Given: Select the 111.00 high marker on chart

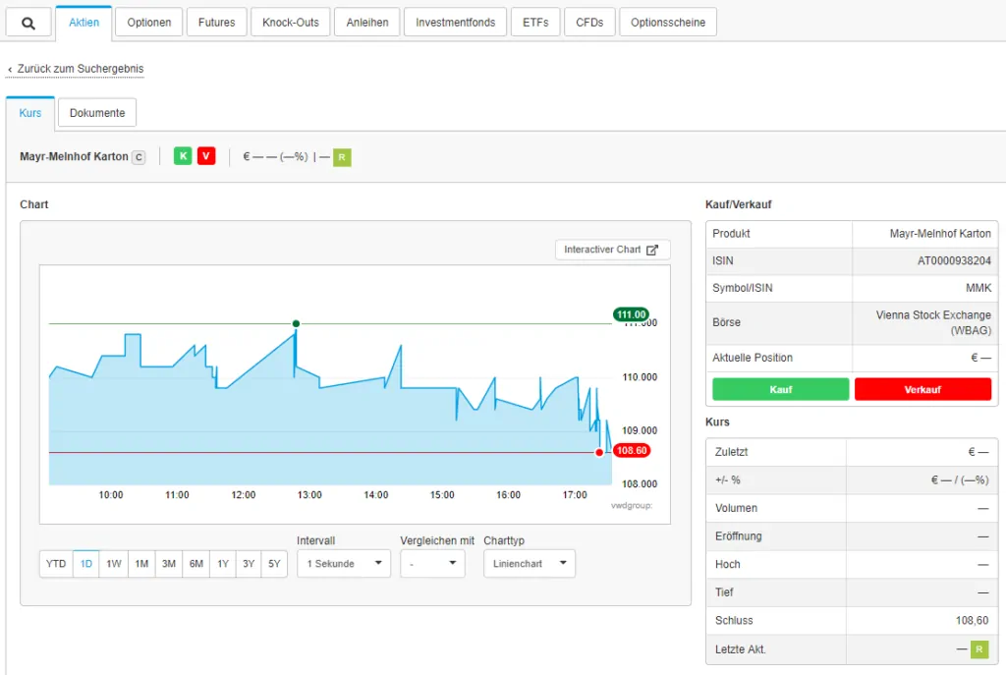Looking at the screenshot, I should point(631,314).
